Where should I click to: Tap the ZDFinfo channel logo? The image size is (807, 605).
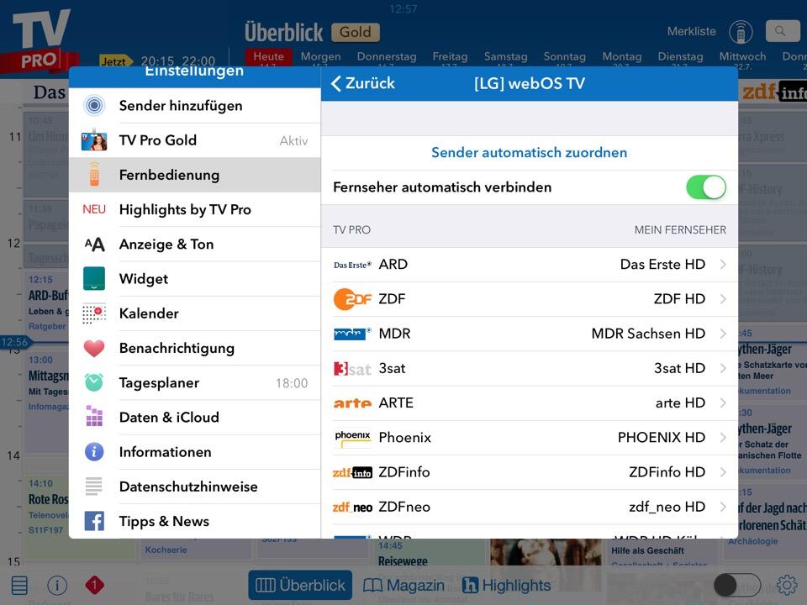point(352,472)
